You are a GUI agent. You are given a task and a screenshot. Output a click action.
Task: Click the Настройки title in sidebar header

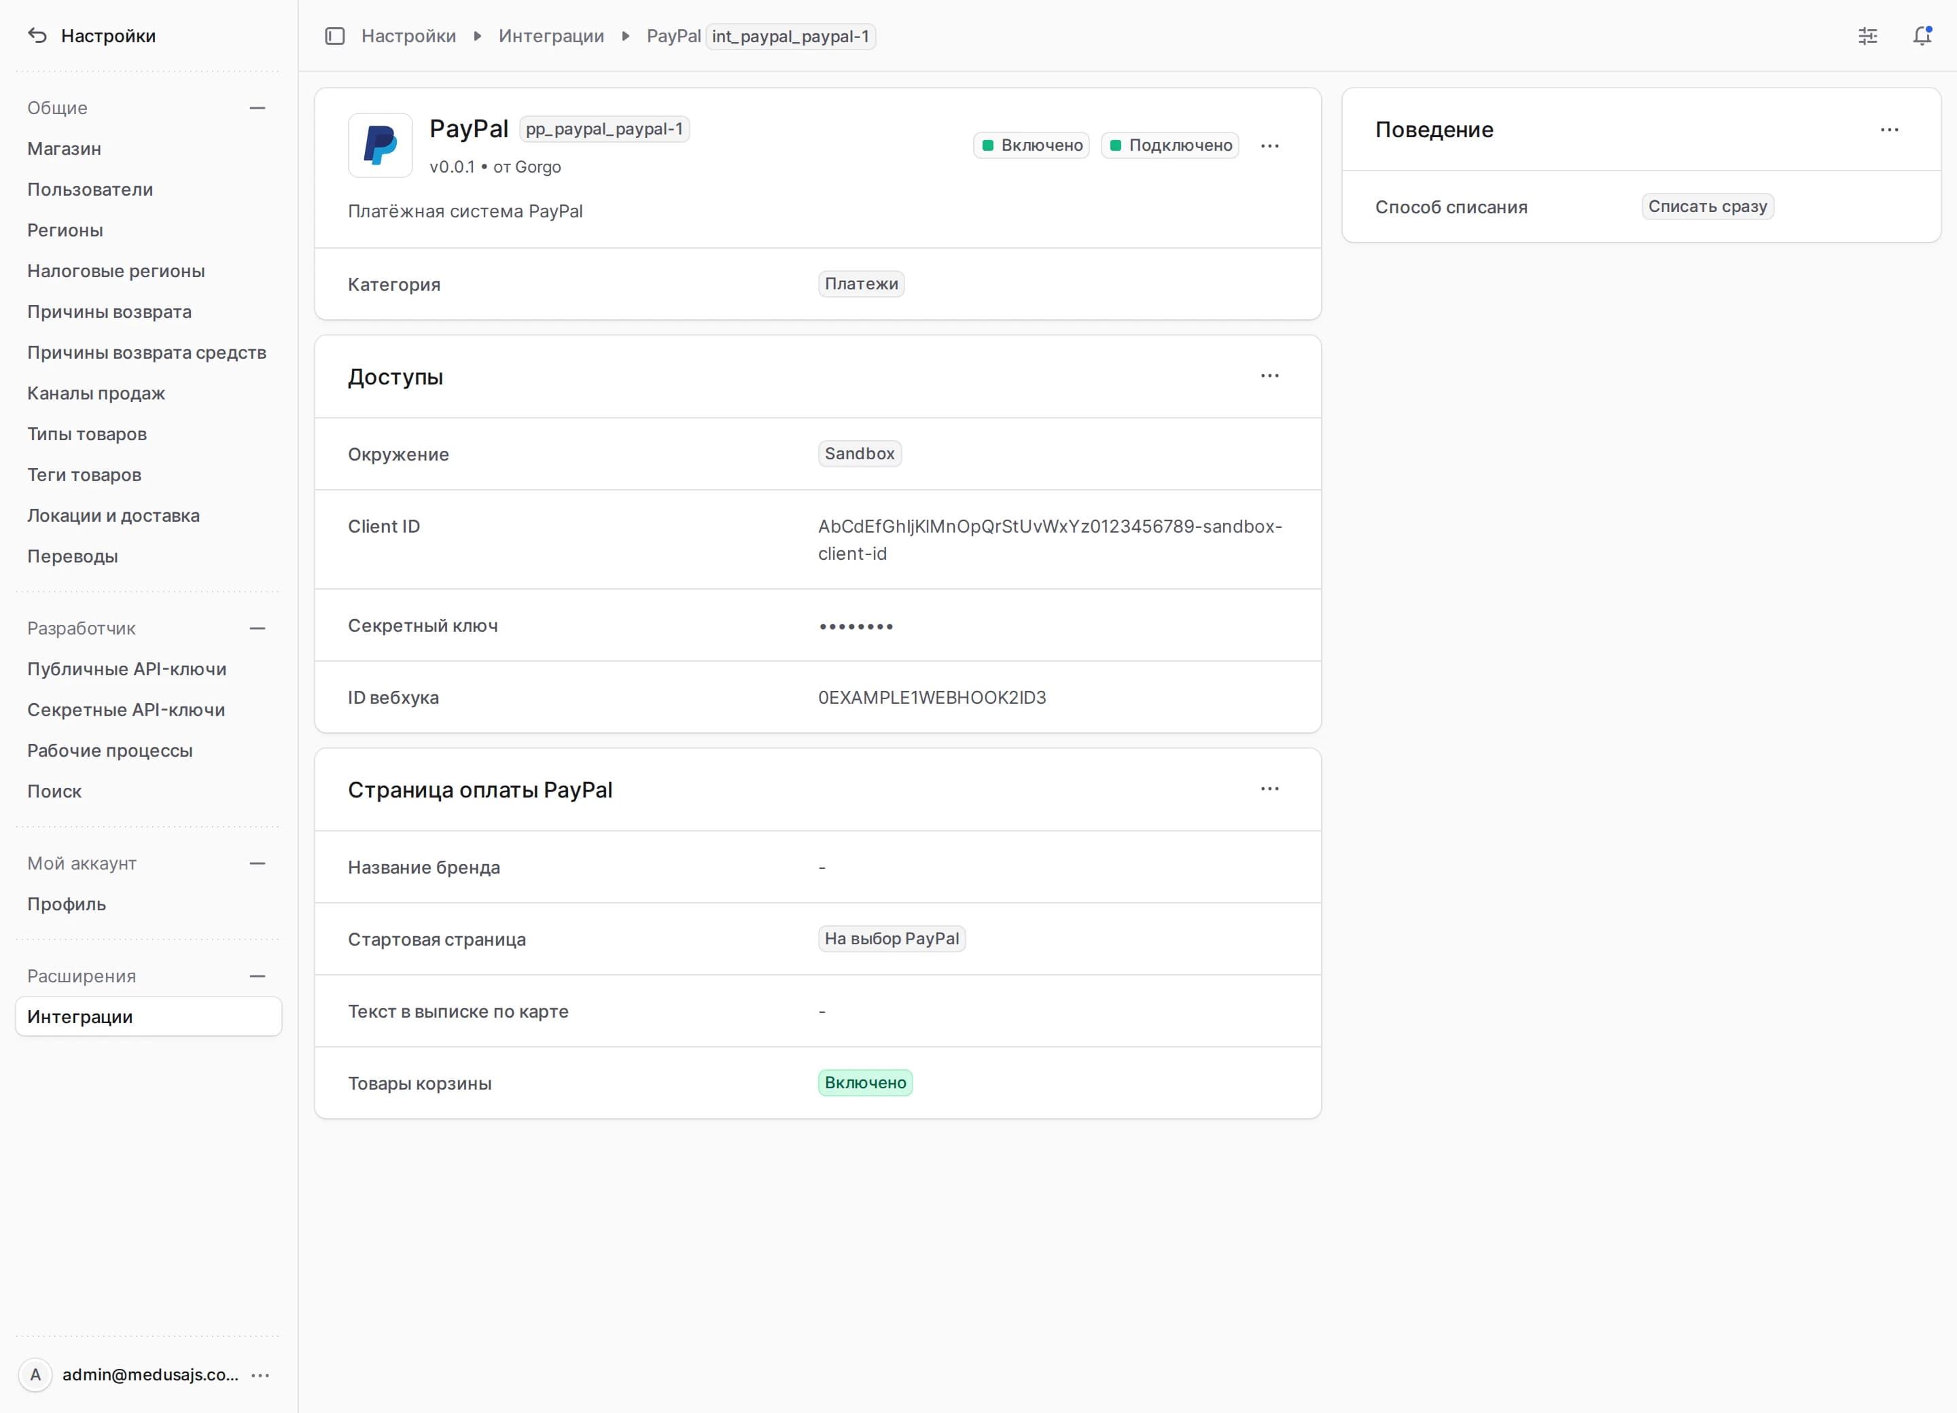[x=109, y=36]
